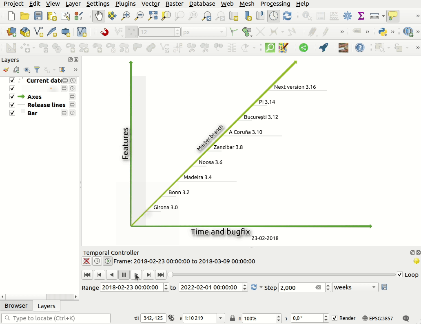Open the Processing menu
The height and width of the screenshot is (324, 421).
275,4
